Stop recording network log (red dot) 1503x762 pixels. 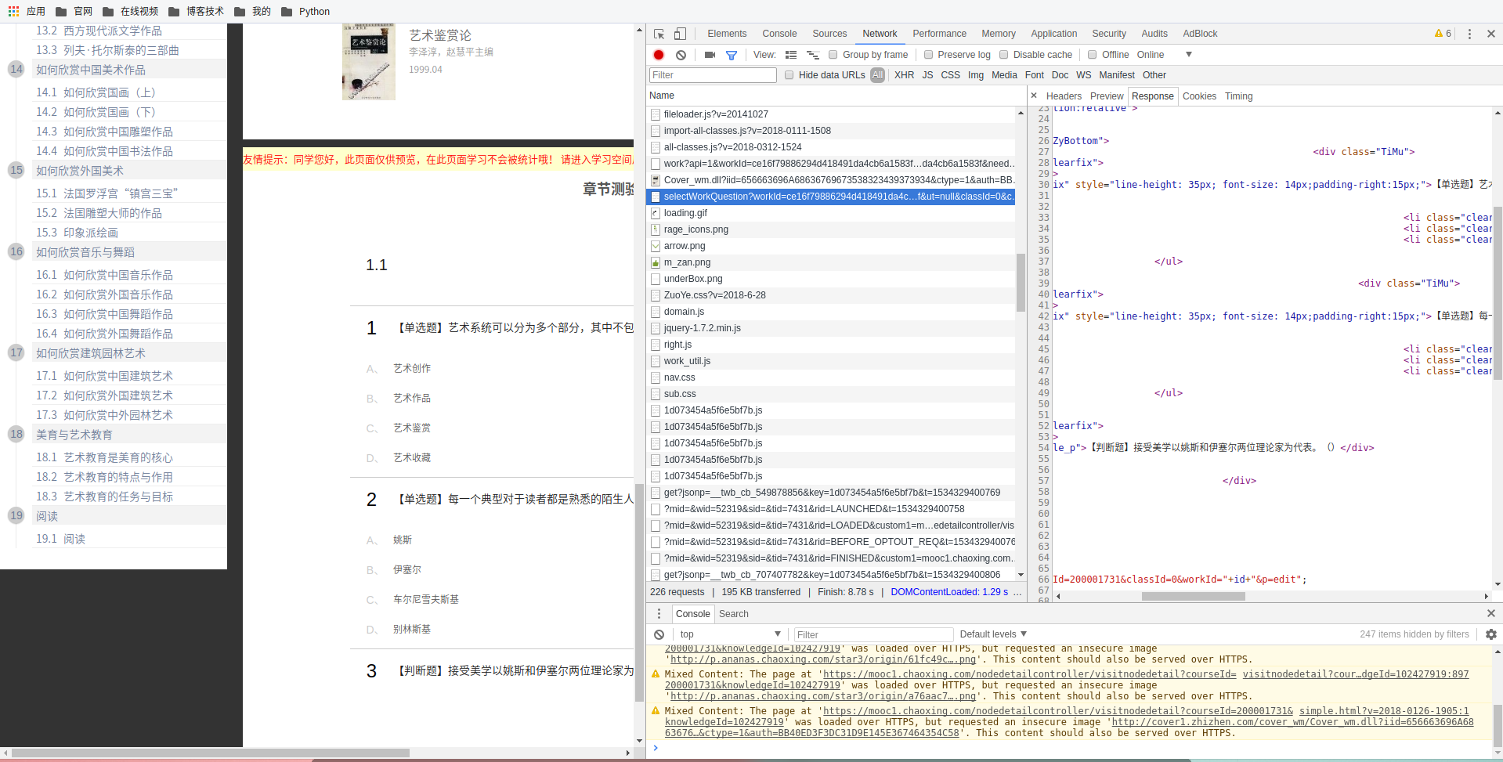[x=659, y=55]
